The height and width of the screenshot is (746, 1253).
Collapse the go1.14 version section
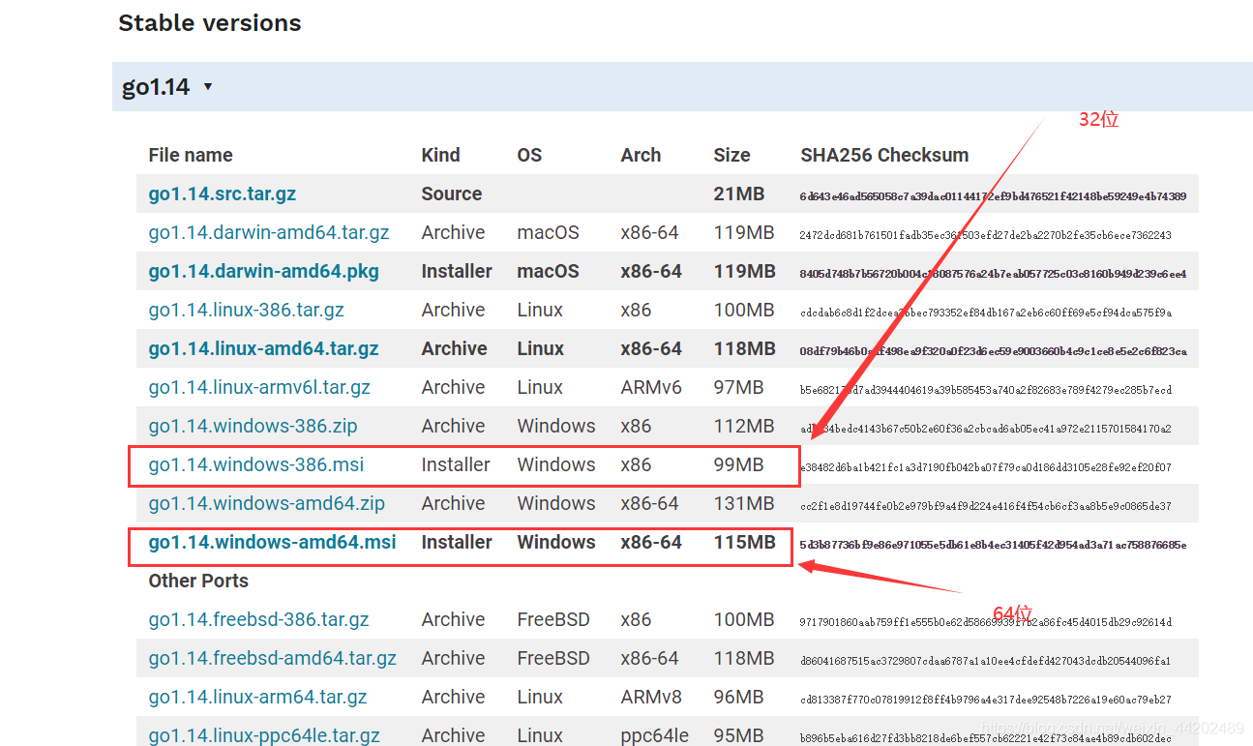(207, 87)
